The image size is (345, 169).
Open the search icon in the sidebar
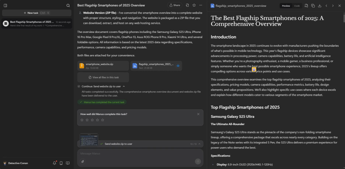pos(68,5)
